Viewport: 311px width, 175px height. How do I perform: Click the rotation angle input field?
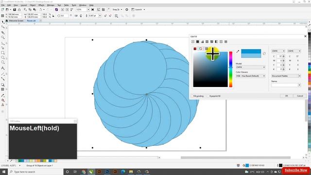pos(65,16)
